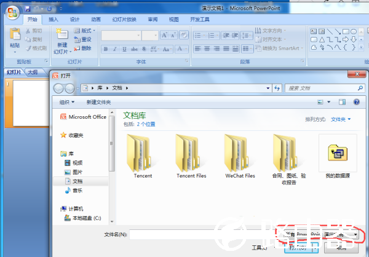Select the oval shape in shapes gallery
Screen dimensions: 369x257
(x=354, y=31)
